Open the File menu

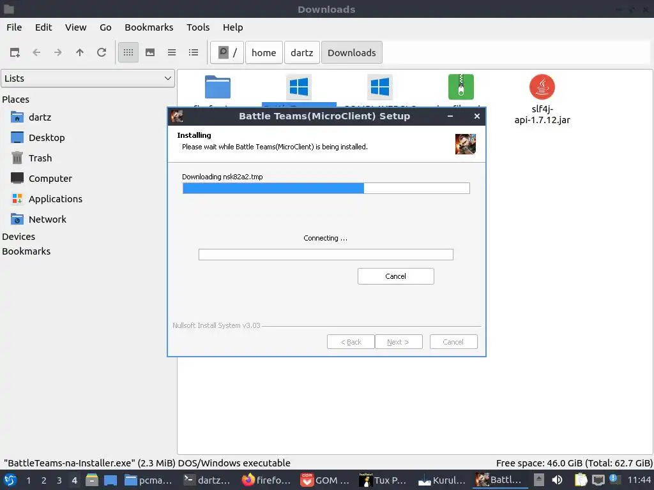click(14, 27)
